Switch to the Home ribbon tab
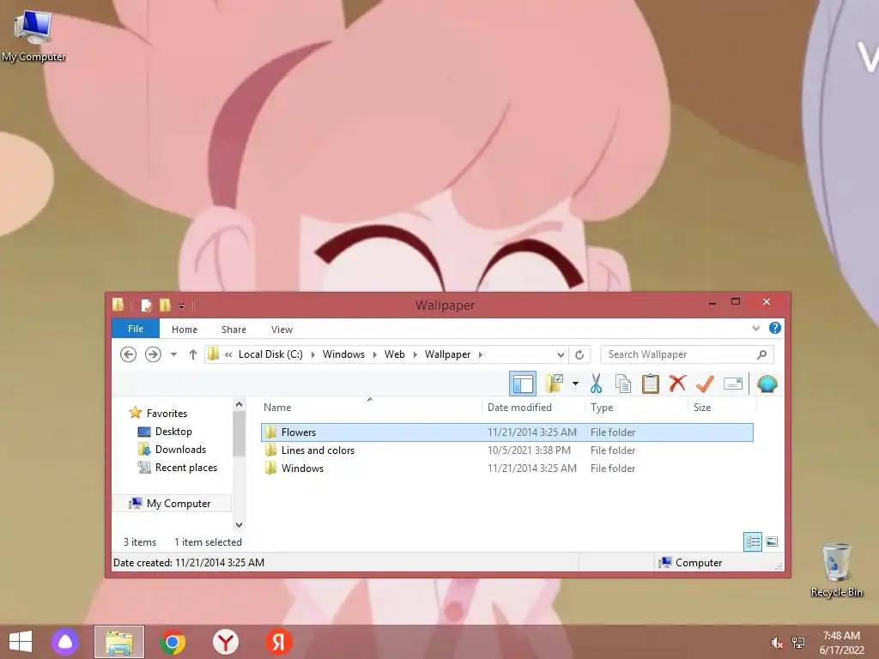This screenshot has width=879, height=659. (x=185, y=329)
